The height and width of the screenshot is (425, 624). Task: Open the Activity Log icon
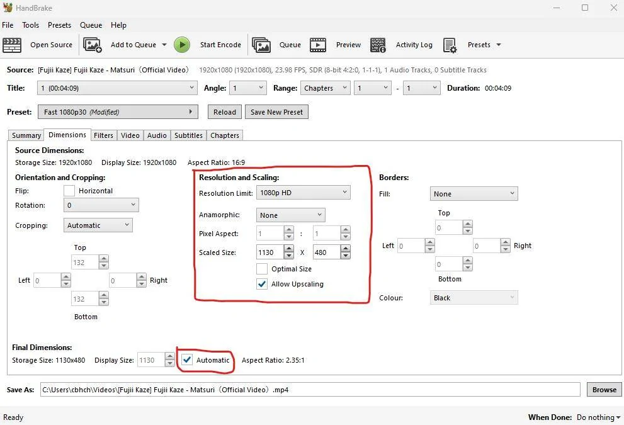pyautogui.click(x=378, y=45)
